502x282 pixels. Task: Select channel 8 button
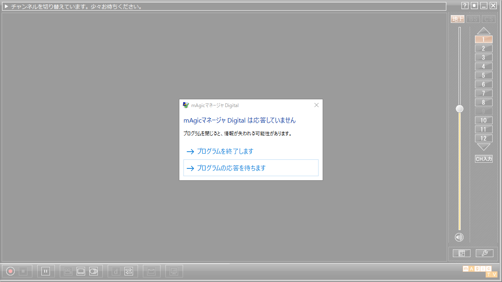point(484,103)
